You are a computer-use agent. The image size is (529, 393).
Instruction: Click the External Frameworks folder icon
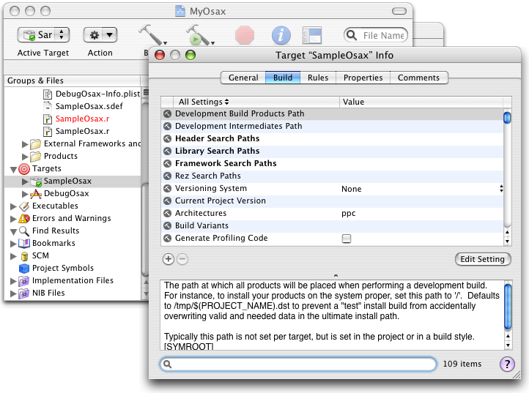pyautogui.click(x=35, y=144)
